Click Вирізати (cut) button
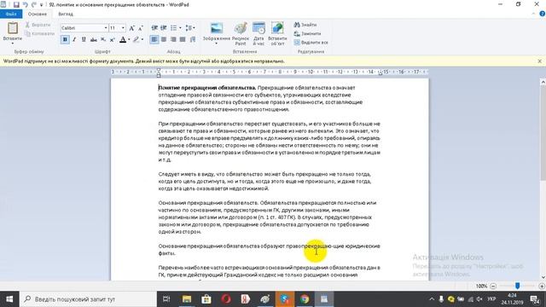This screenshot has width=546, height=307. 38,25
